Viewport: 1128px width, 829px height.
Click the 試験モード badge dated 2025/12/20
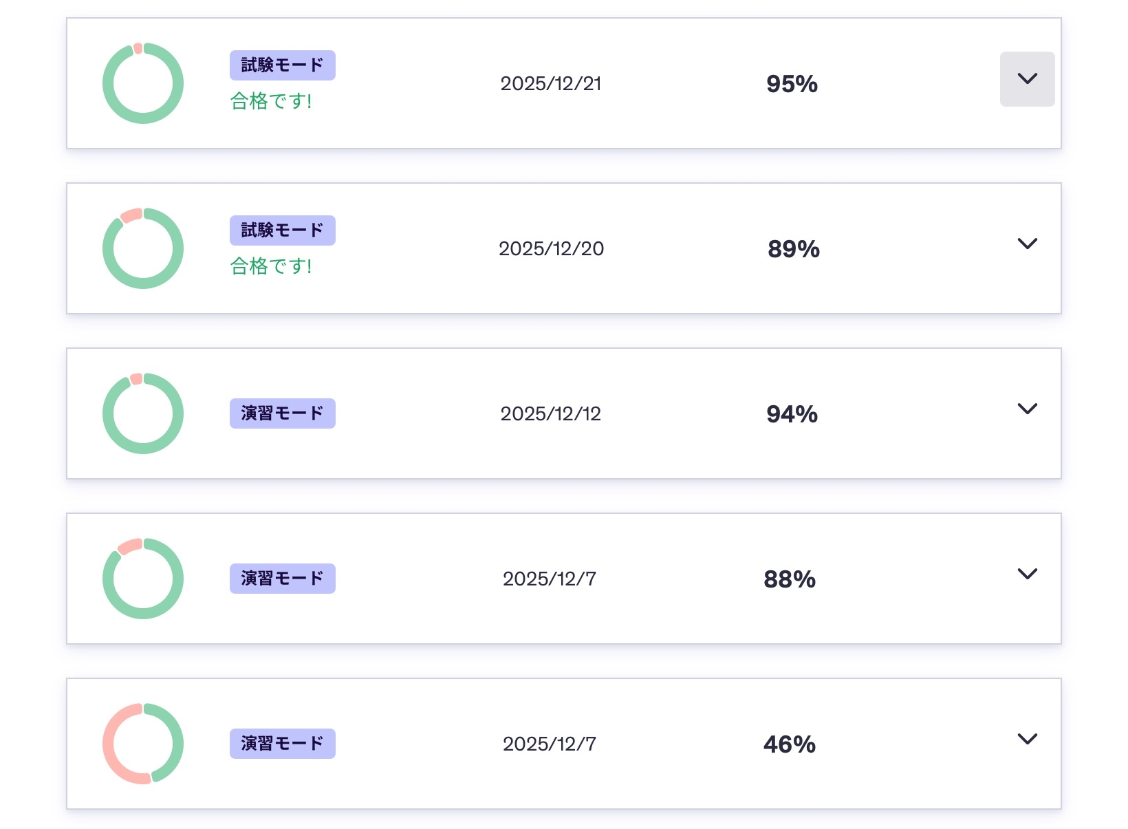(282, 230)
